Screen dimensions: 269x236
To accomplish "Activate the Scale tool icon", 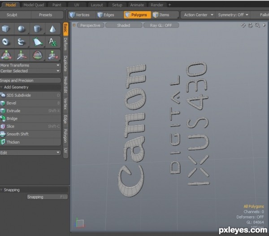I will [x=52, y=55].
